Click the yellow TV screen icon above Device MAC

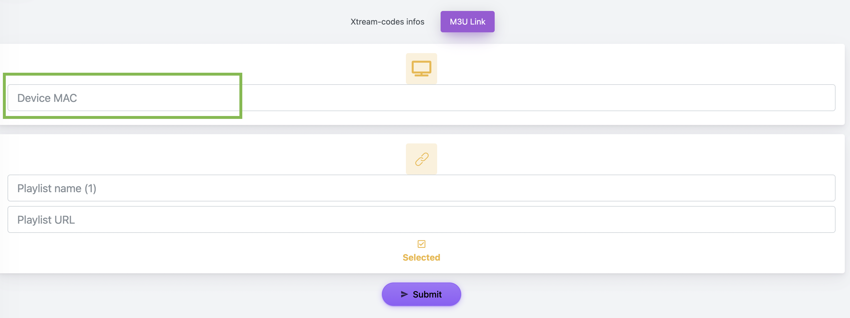coord(421,68)
